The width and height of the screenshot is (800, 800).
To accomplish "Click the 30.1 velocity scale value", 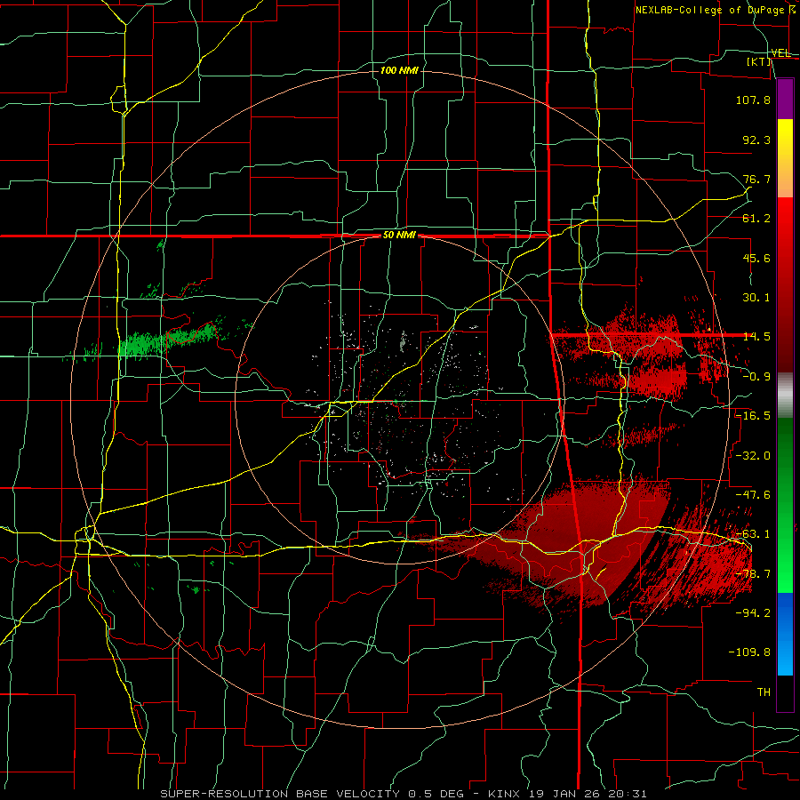I will (x=756, y=298).
